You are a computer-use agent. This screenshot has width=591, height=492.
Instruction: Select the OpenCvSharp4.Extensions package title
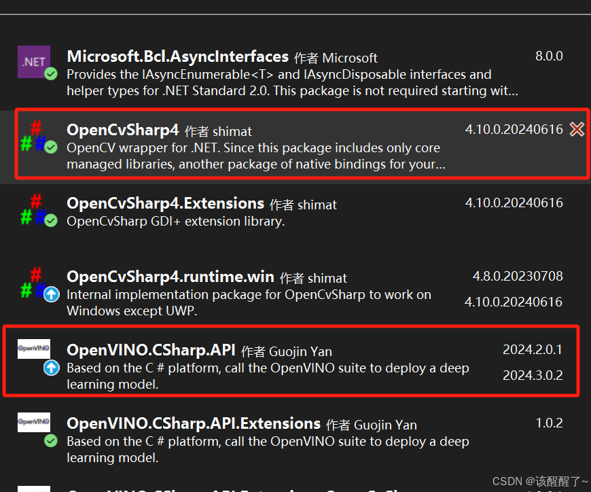point(166,203)
